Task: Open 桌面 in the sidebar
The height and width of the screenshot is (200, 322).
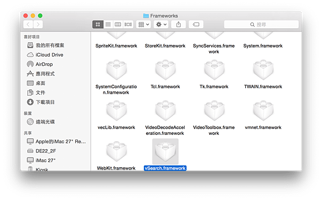Action: [36, 83]
